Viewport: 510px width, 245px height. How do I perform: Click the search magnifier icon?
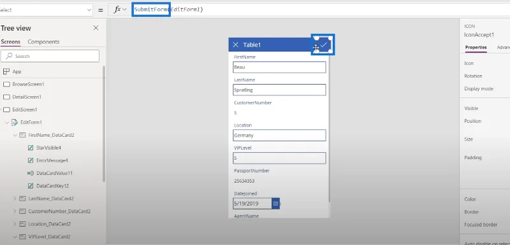(9, 56)
